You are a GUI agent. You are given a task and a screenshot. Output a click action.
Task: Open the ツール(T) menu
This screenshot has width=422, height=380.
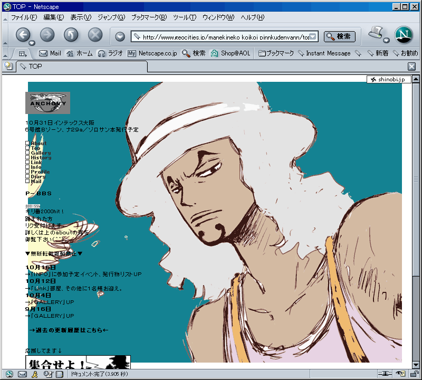(x=185, y=17)
